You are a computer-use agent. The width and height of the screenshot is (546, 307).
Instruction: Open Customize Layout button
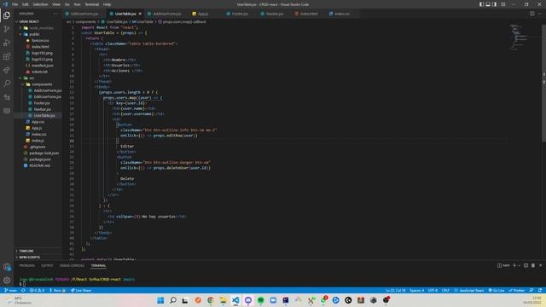click(503, 4)
